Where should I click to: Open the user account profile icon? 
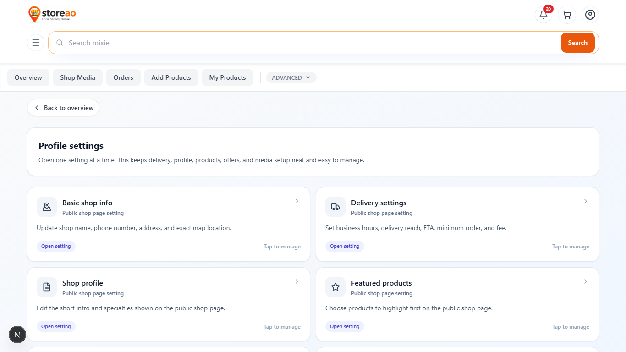590,15
